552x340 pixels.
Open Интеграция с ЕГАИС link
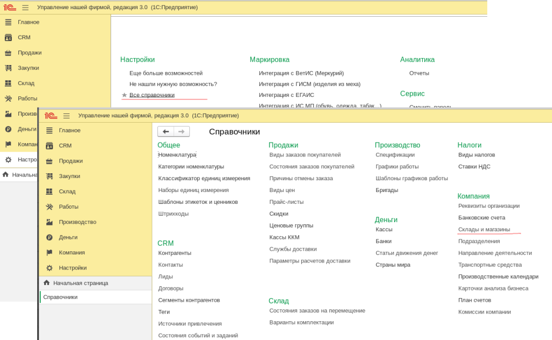pos(286,95)
